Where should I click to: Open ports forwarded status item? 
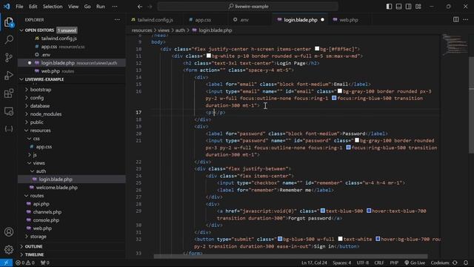pos(44,263)
